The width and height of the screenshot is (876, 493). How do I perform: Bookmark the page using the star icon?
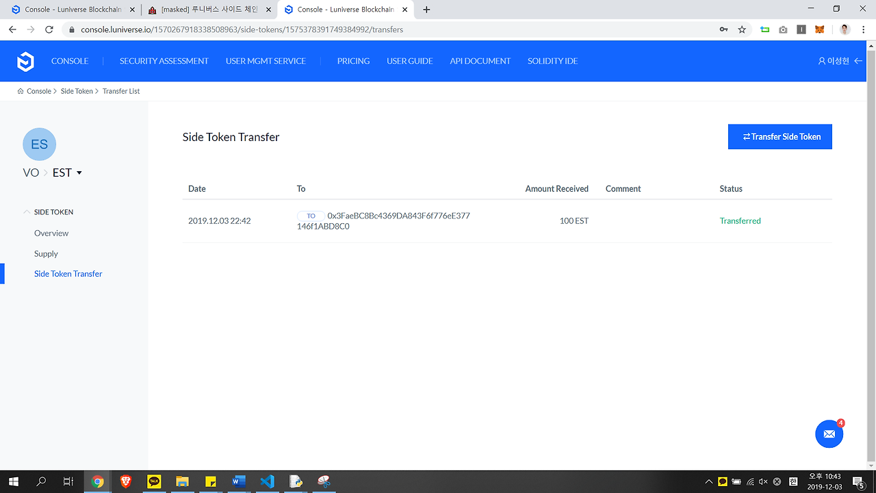[x=742, y=29]
